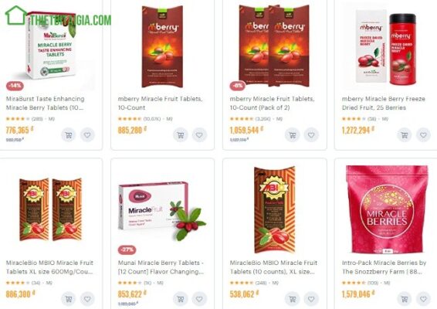Heart the mberry Miracle Fruit Tablets 10-Count
The width and height of the screenshot is (437, 309).
pyautogui.click(x=199, y=135)
